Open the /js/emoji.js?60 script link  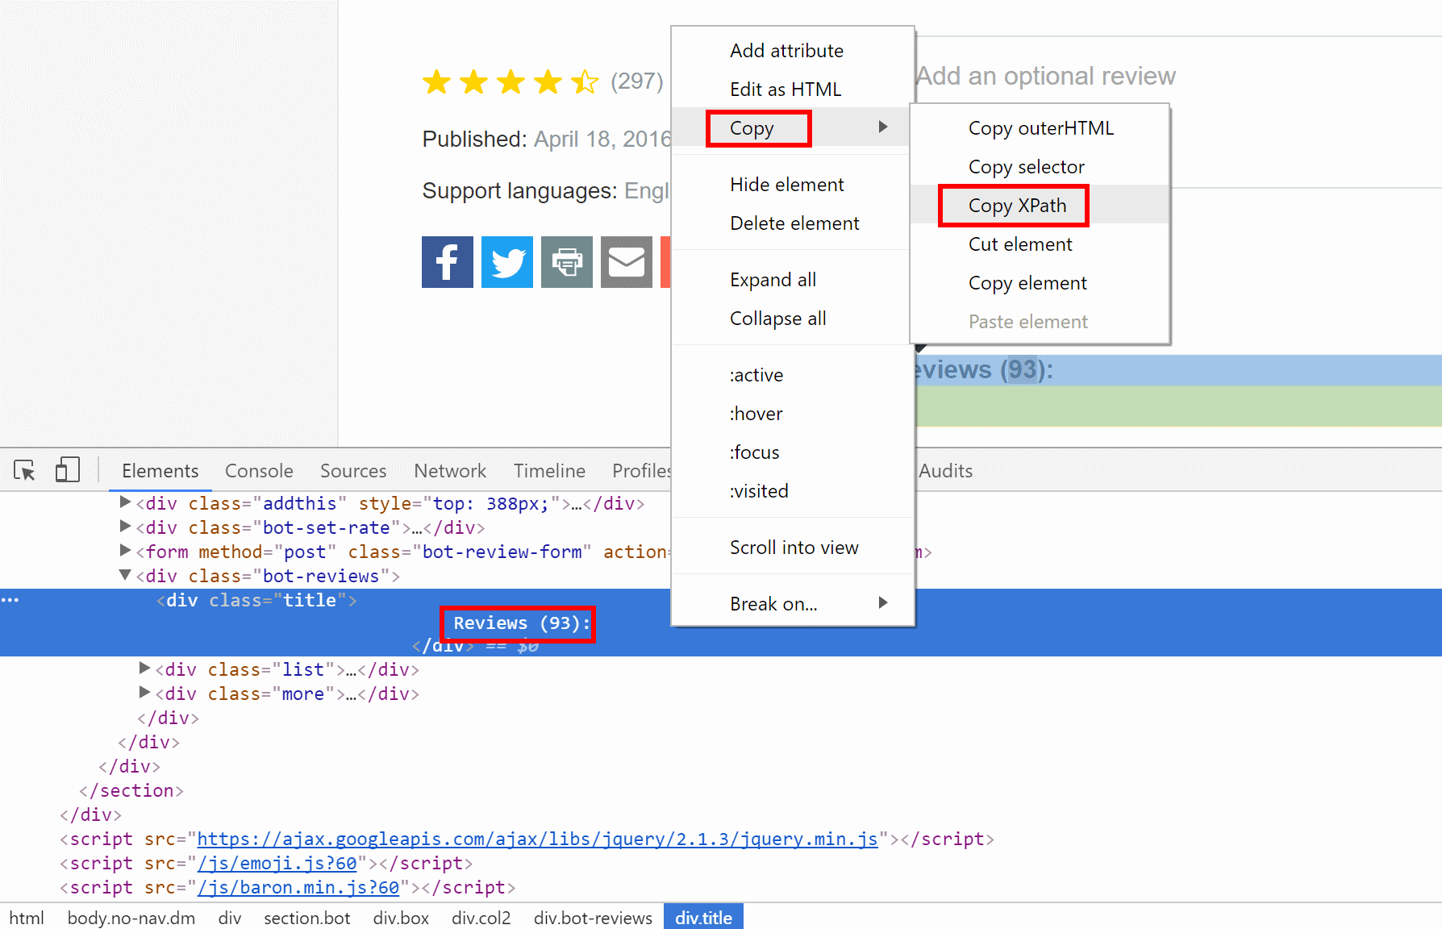tap(277, 863)
